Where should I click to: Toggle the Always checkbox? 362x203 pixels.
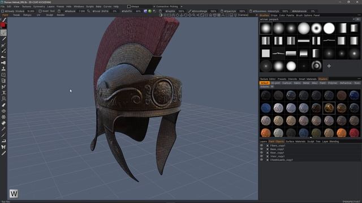point(129,7)
